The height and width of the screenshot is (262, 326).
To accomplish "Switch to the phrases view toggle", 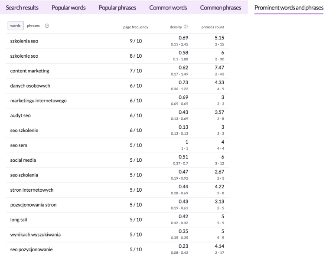I will pos(33,26).
